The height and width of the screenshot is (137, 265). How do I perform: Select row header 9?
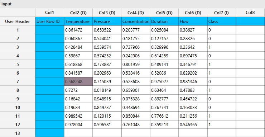pyautogui.click(x=18, y=99)
